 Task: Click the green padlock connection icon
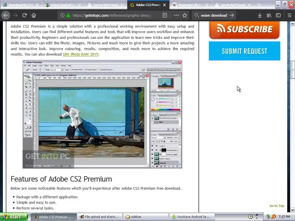(68, 16)
